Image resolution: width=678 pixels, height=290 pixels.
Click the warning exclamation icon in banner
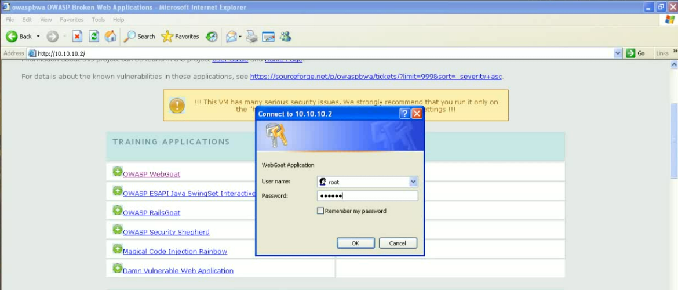[x=177, y=105]
